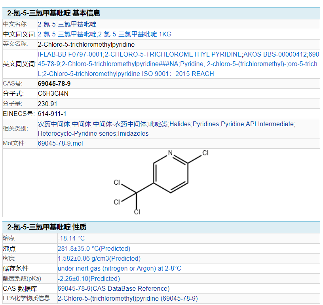Open the 69045-78-9.mol file link

[60, 144]
